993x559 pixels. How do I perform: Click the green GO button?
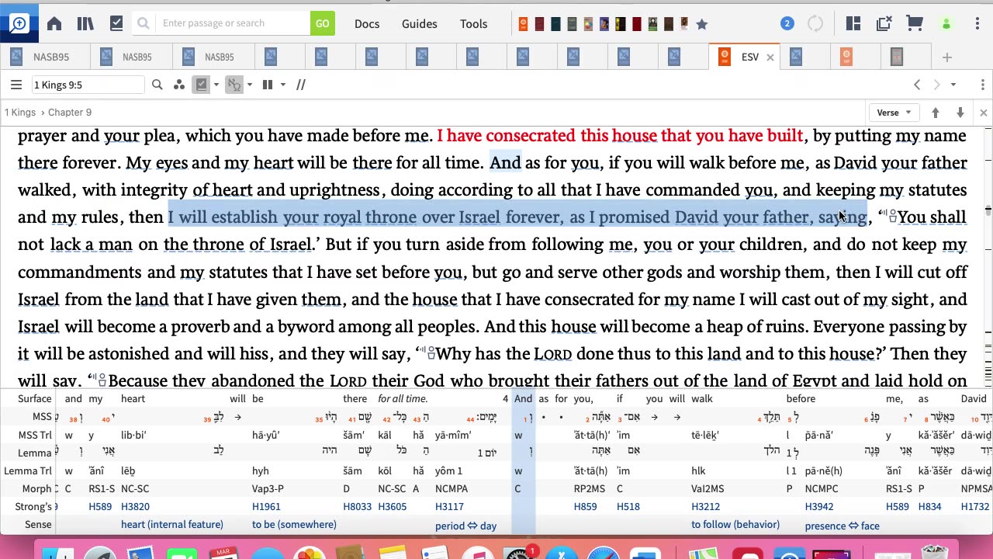click(323, 23)
